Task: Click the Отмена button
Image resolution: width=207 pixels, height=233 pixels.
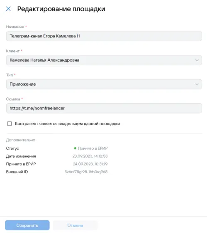Action: pos(75,225)
